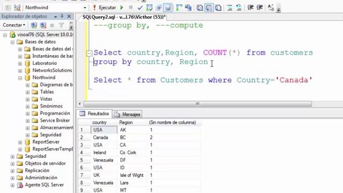Show the estimated execution plan icon
The width and height of the screenshot is (343, 193).
coord(150,8)
